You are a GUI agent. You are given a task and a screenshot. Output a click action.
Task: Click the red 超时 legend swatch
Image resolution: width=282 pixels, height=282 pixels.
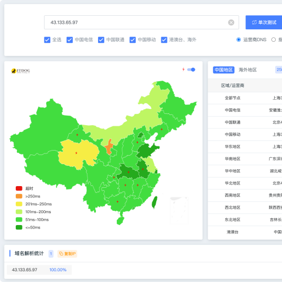click(19, 188)
